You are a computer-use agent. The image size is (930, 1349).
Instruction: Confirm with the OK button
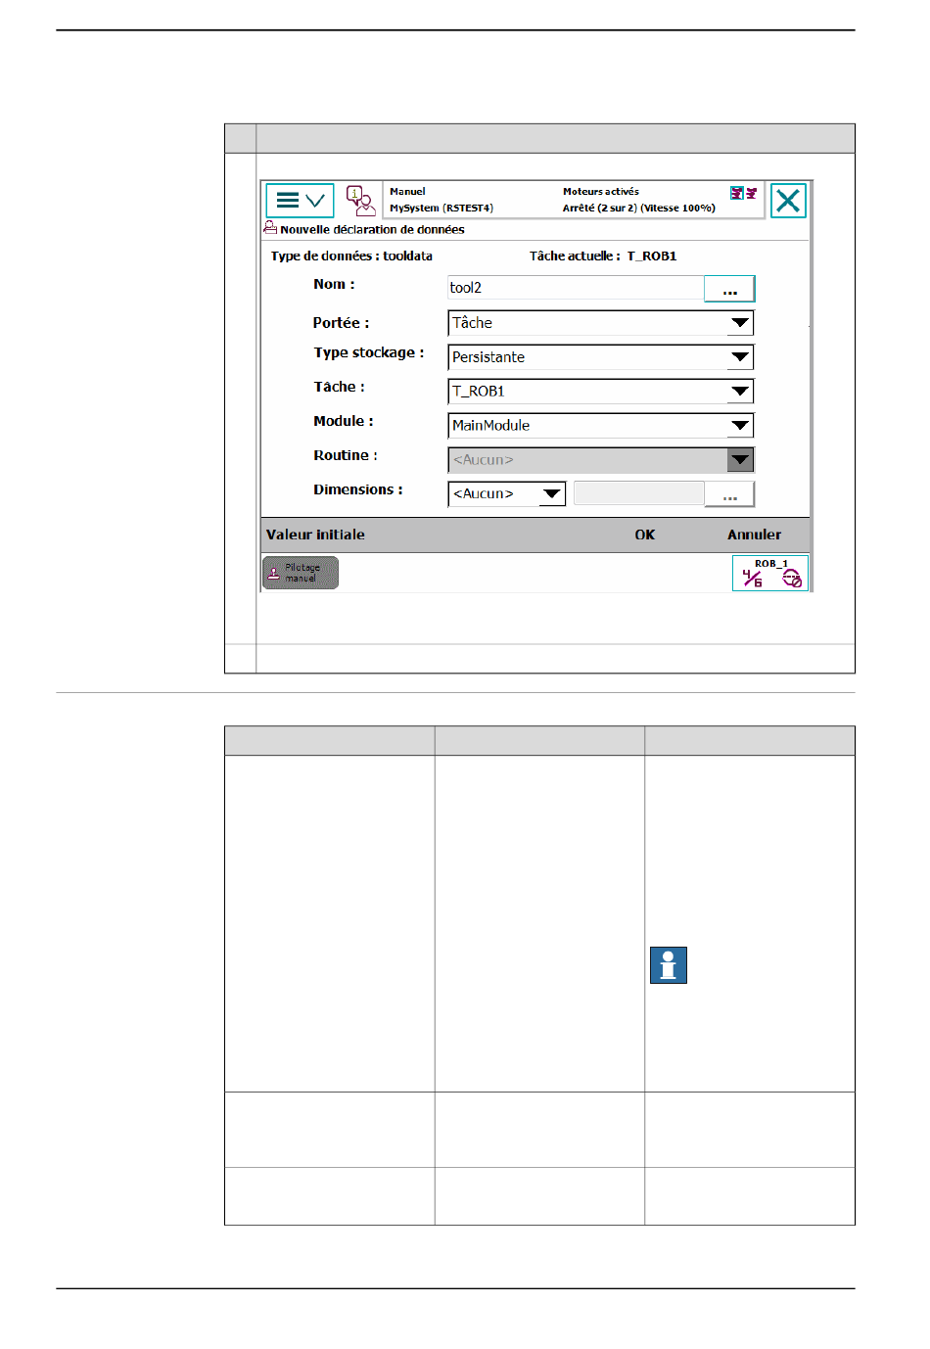pos(644,535)
